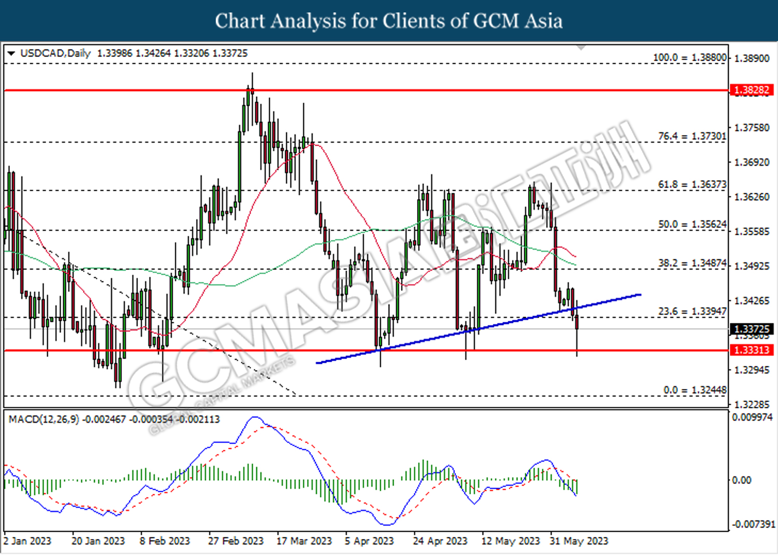Click the 1.32285 price axis value

click(752, 404)
